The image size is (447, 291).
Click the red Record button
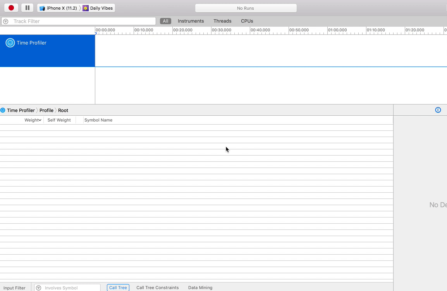click(10, 7)
